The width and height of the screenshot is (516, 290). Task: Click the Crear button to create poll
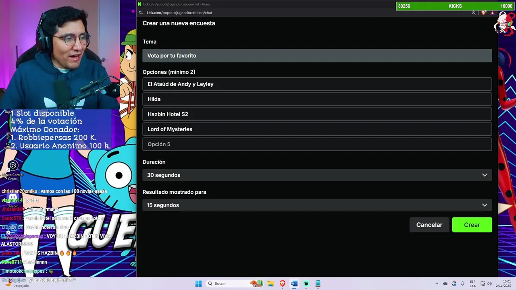tap(472, 225)
